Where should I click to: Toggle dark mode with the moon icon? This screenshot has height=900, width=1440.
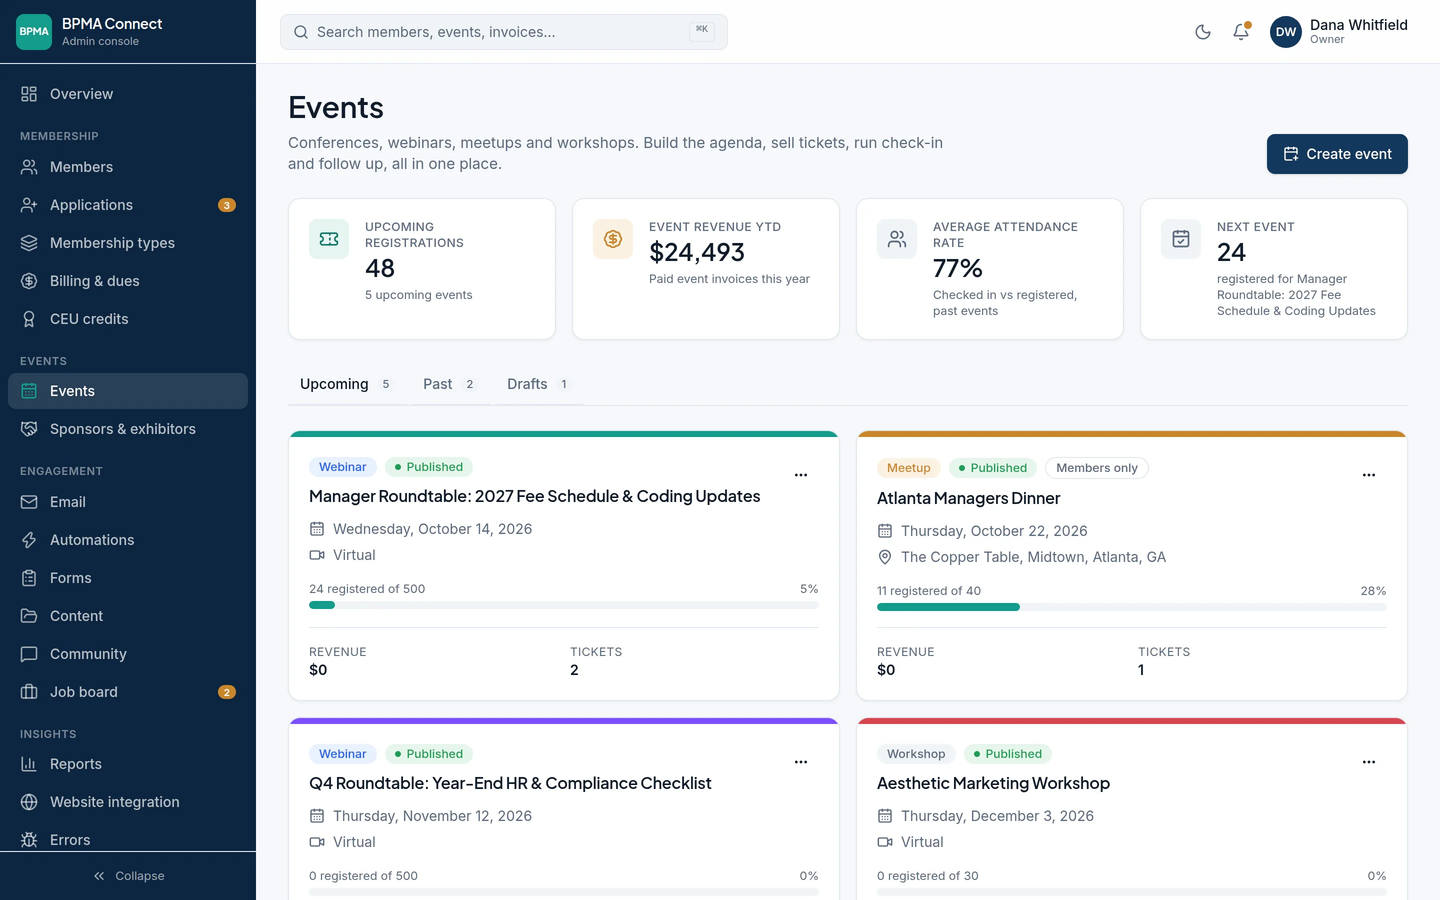pyautogui.click(x=1202, y=32)
